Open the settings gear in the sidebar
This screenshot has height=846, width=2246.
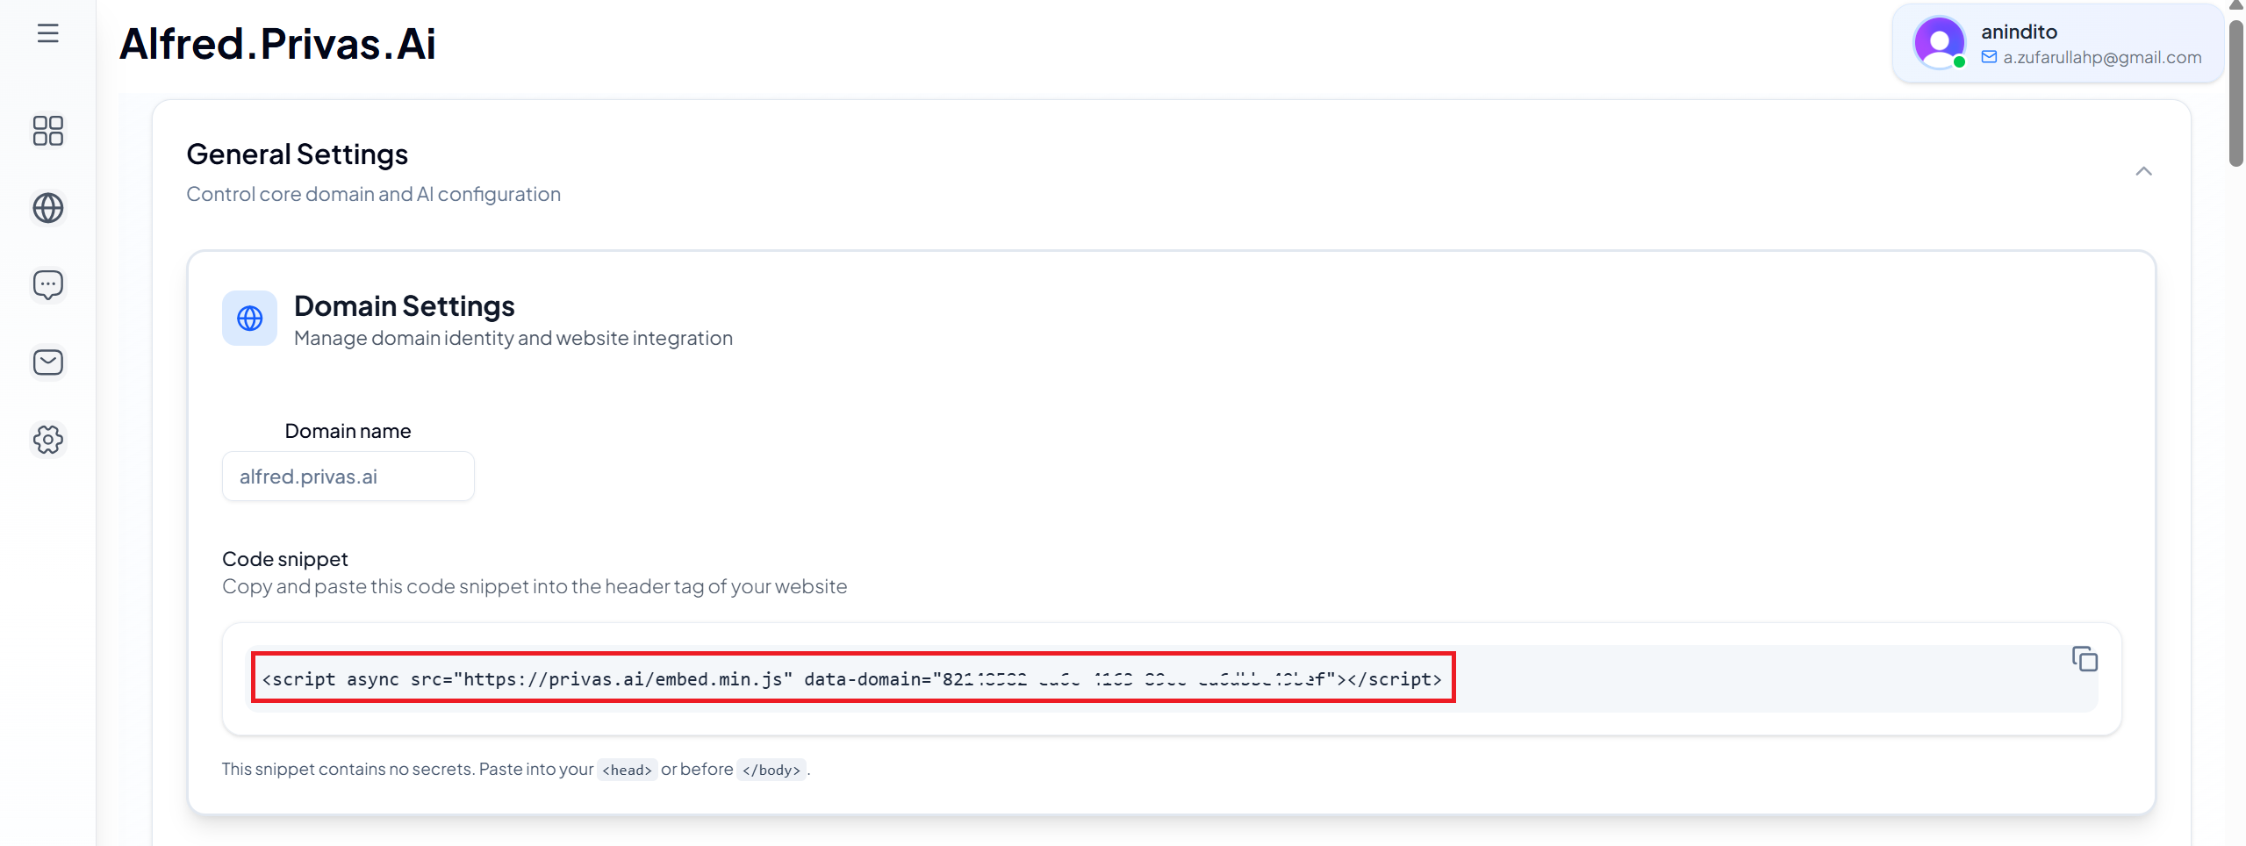tap(48, 440)
